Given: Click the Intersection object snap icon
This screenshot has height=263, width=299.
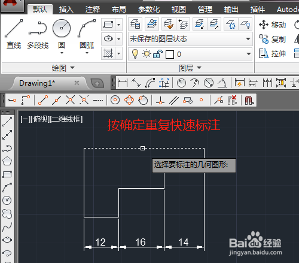Looking at the screenshot, I should [x=70, y=100].
